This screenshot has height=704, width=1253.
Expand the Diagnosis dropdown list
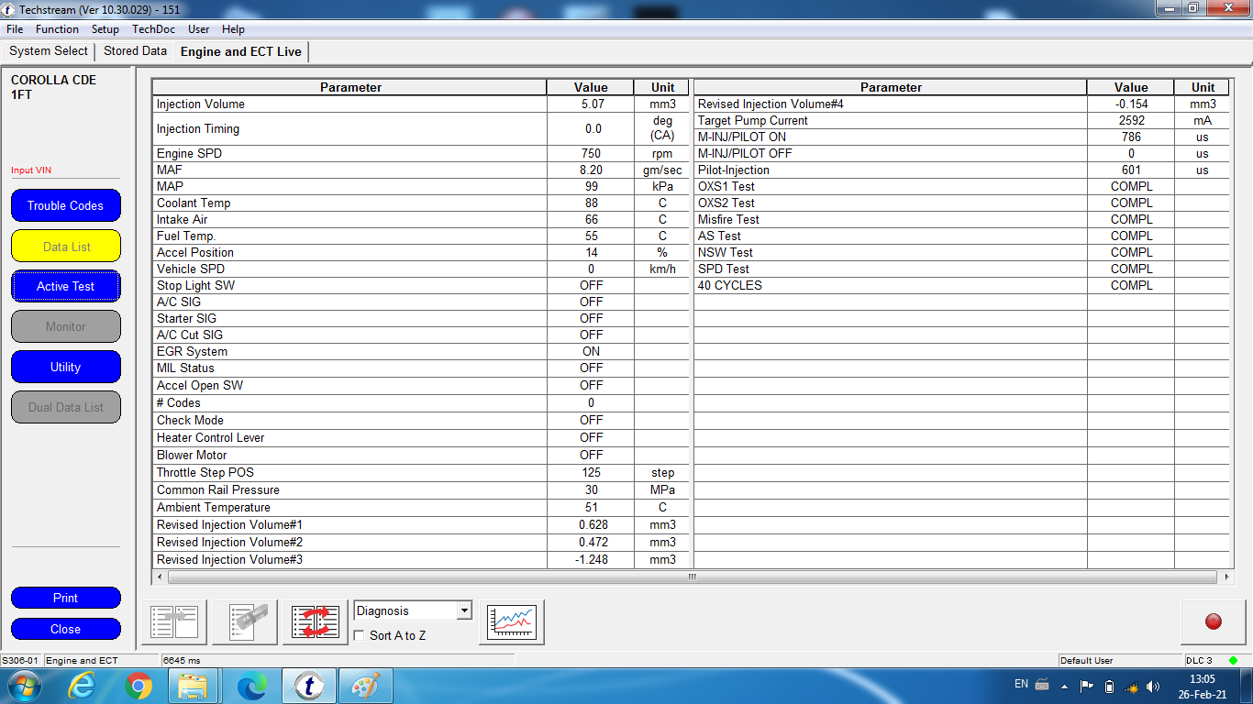[x=464, y=610]
